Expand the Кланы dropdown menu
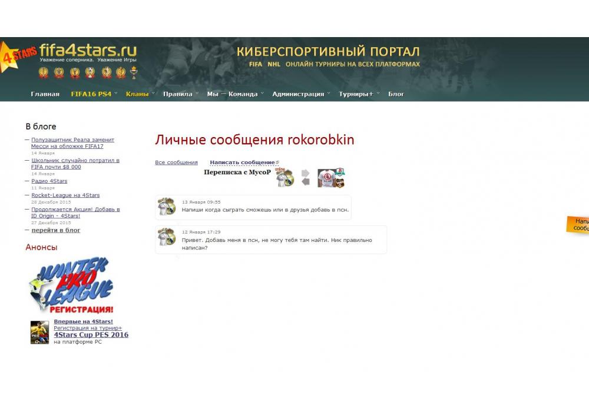The image size is (589, 412). [x=137, y=94]
